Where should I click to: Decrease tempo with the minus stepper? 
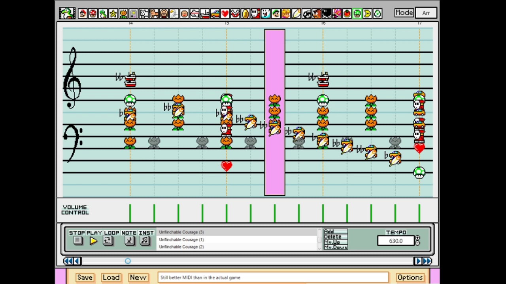click(x=417, y=243)
